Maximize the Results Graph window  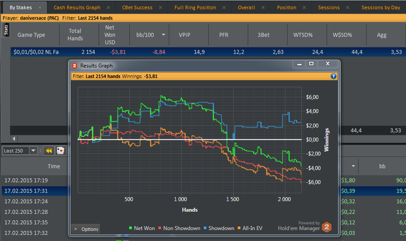[311, 64]
